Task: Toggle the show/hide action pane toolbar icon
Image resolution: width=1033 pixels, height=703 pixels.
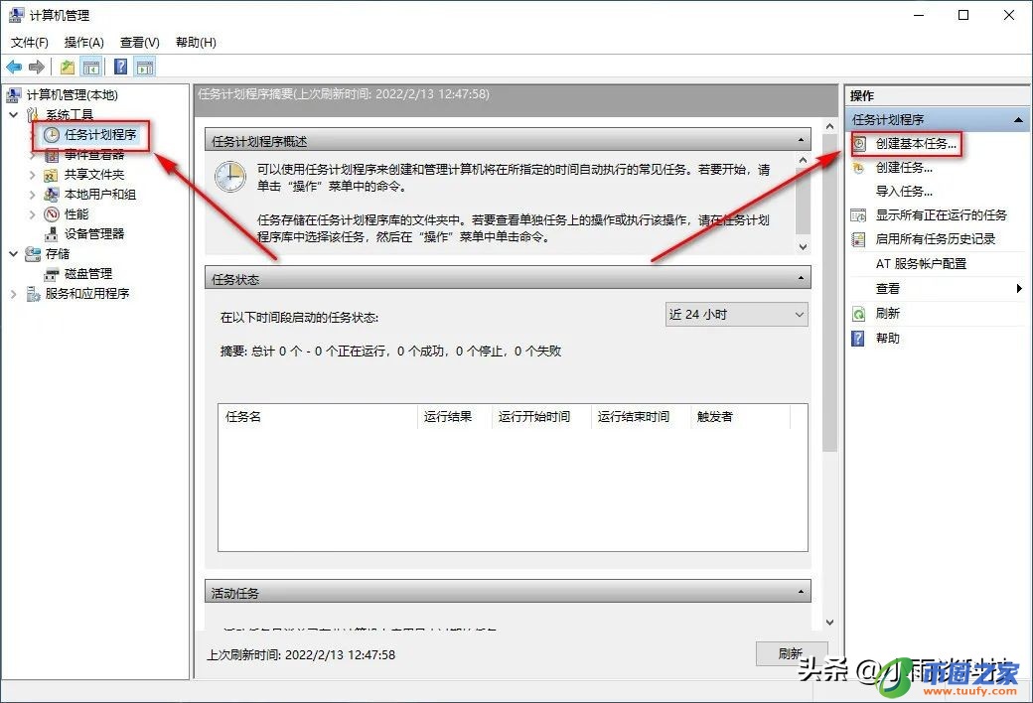Action: click(145, 67)
